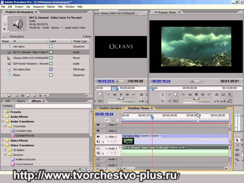Toggle Snap icon in Timeline header
The image size is (244, 183).
click(107, 120)
